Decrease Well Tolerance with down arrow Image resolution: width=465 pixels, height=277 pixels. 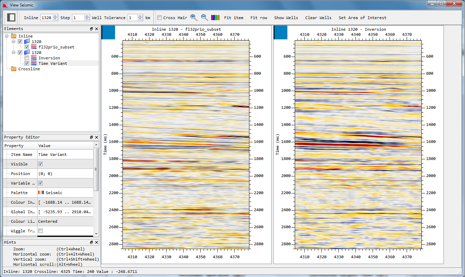click(x=140, y=19)
